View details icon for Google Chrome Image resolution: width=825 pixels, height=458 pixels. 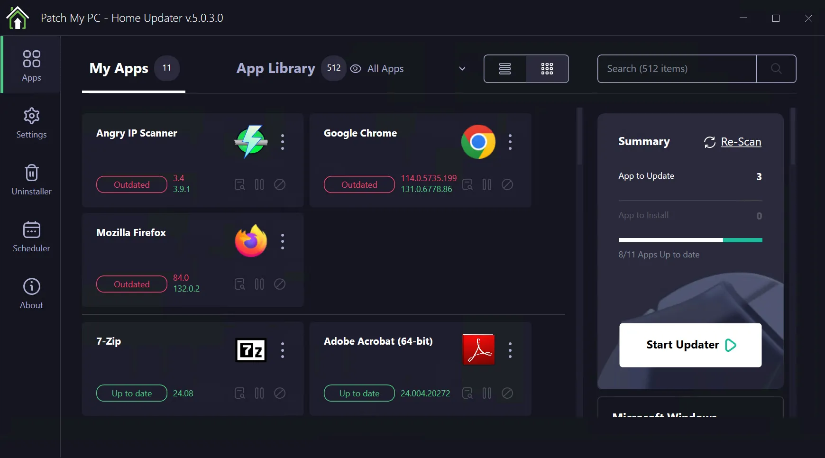pos(467,184)
